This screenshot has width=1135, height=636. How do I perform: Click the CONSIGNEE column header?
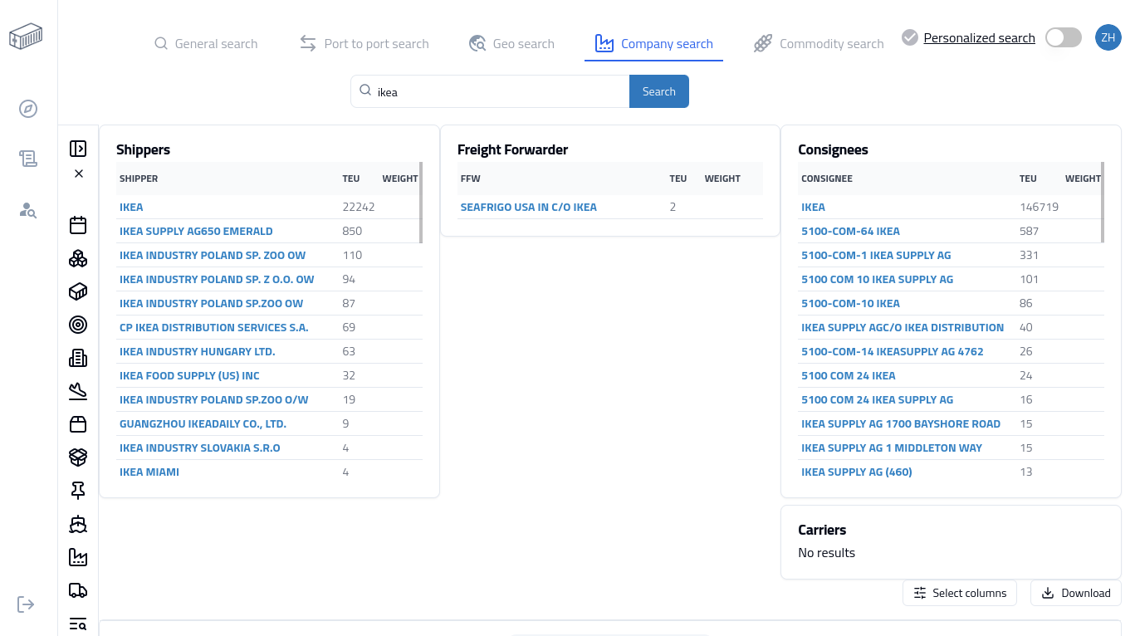[827, 179]
